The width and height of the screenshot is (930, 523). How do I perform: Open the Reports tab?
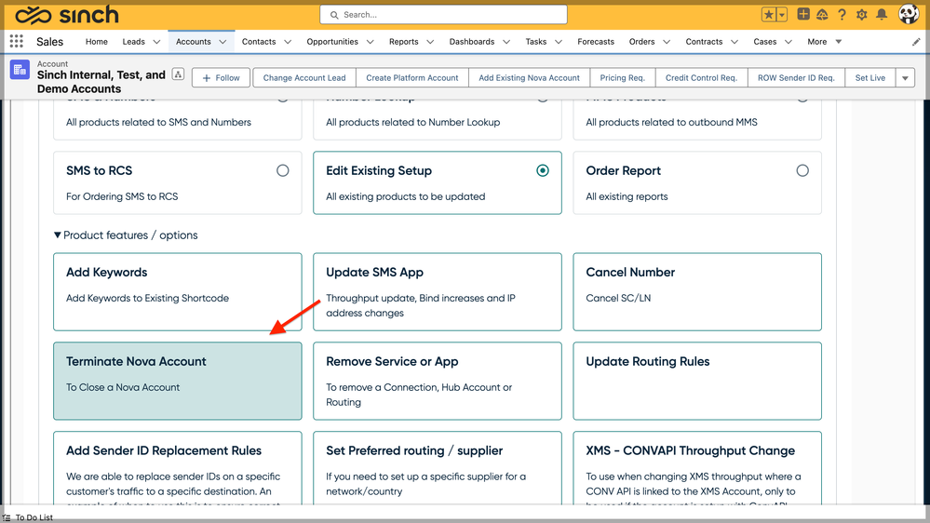404,42
